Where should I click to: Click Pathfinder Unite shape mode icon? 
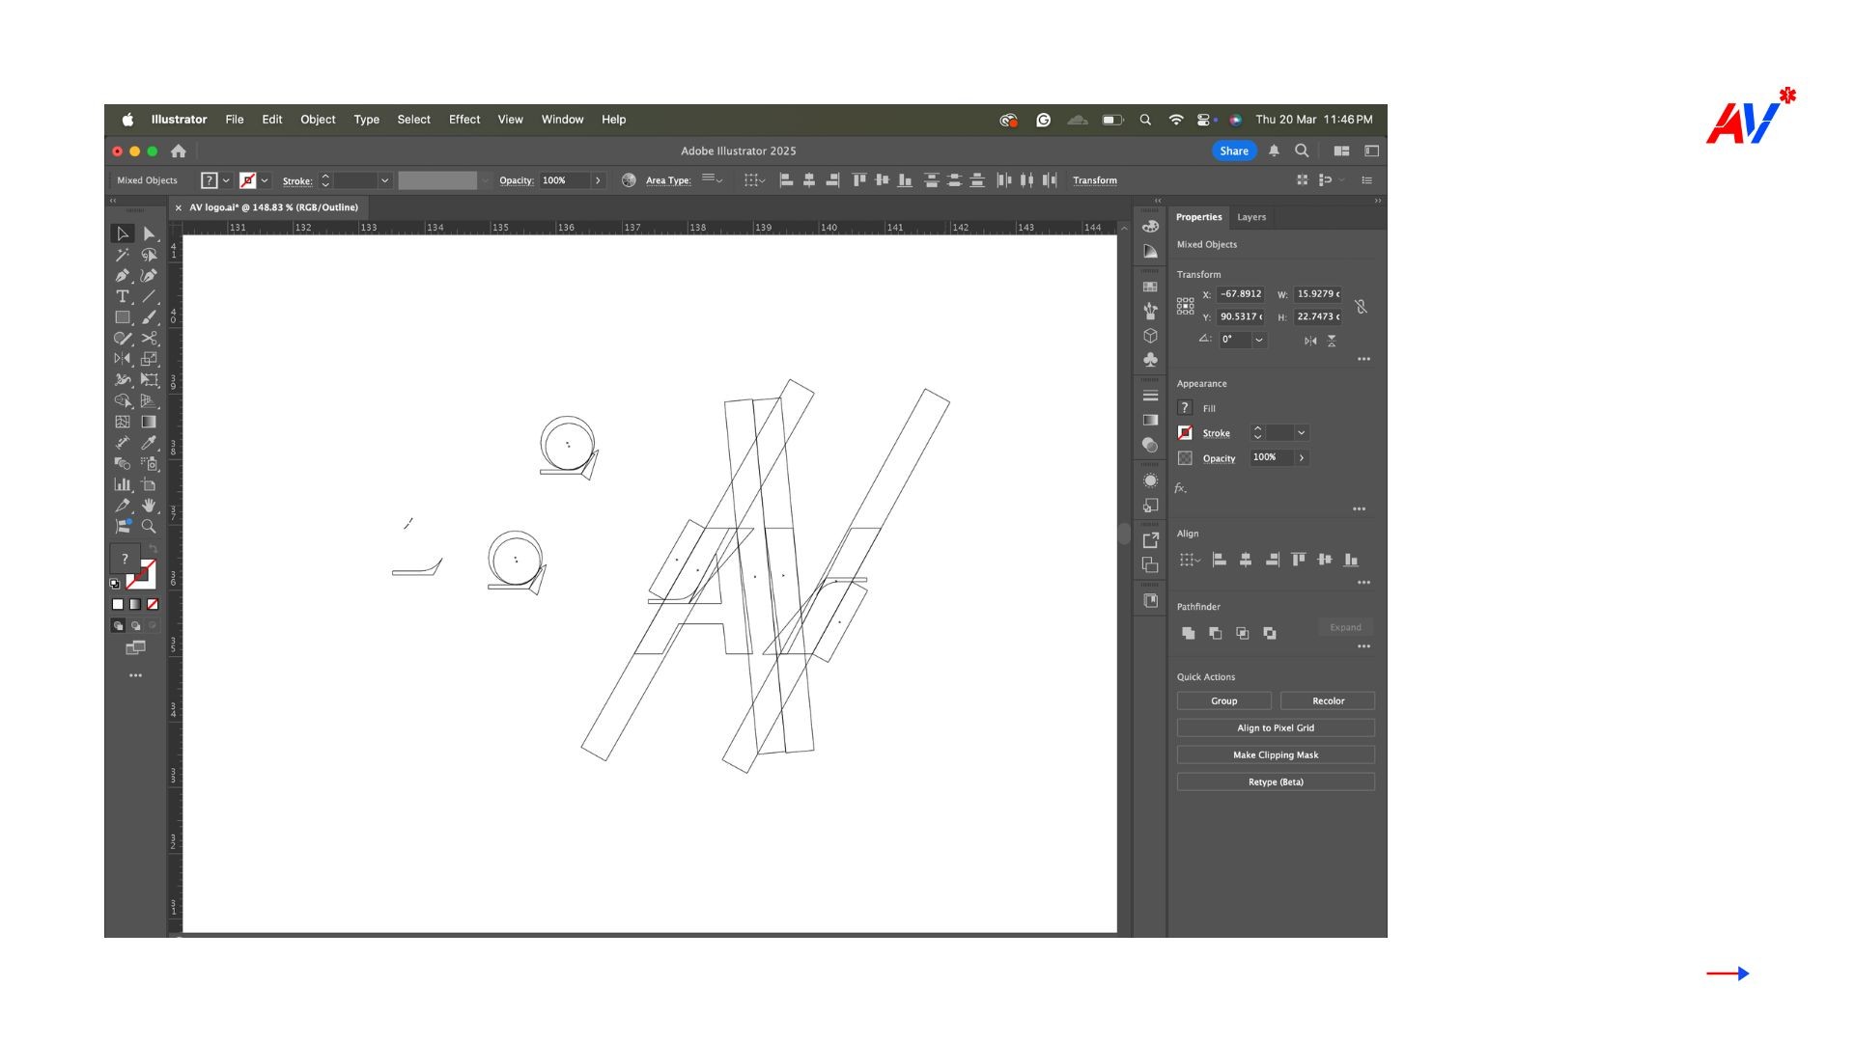(x=1188, y=633)
